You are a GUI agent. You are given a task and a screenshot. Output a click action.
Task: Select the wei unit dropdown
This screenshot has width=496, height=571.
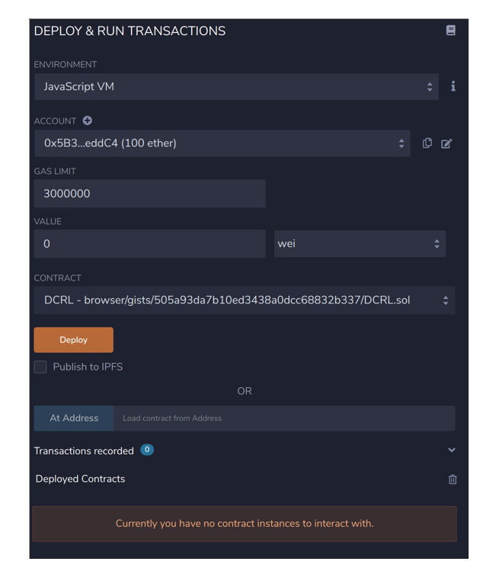click(360, 244)
